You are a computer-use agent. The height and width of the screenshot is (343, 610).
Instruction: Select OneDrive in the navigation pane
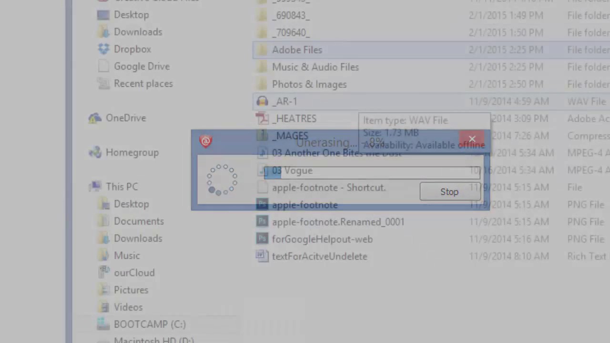pyautogui.click(x=126, y=118)
